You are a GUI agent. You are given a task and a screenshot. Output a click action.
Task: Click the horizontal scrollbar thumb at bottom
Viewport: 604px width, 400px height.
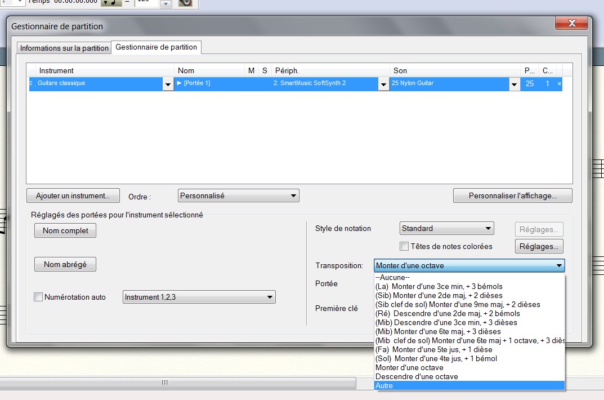click(165, 383)
